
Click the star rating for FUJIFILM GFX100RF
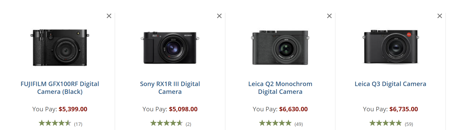(55, 123)
